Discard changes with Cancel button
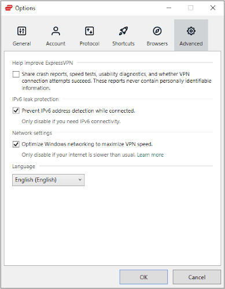 [197, 277]
